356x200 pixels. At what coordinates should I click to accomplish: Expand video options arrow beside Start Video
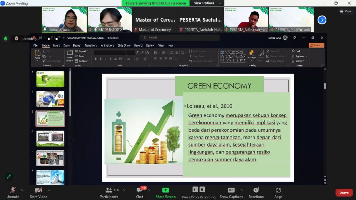(49, 190)
